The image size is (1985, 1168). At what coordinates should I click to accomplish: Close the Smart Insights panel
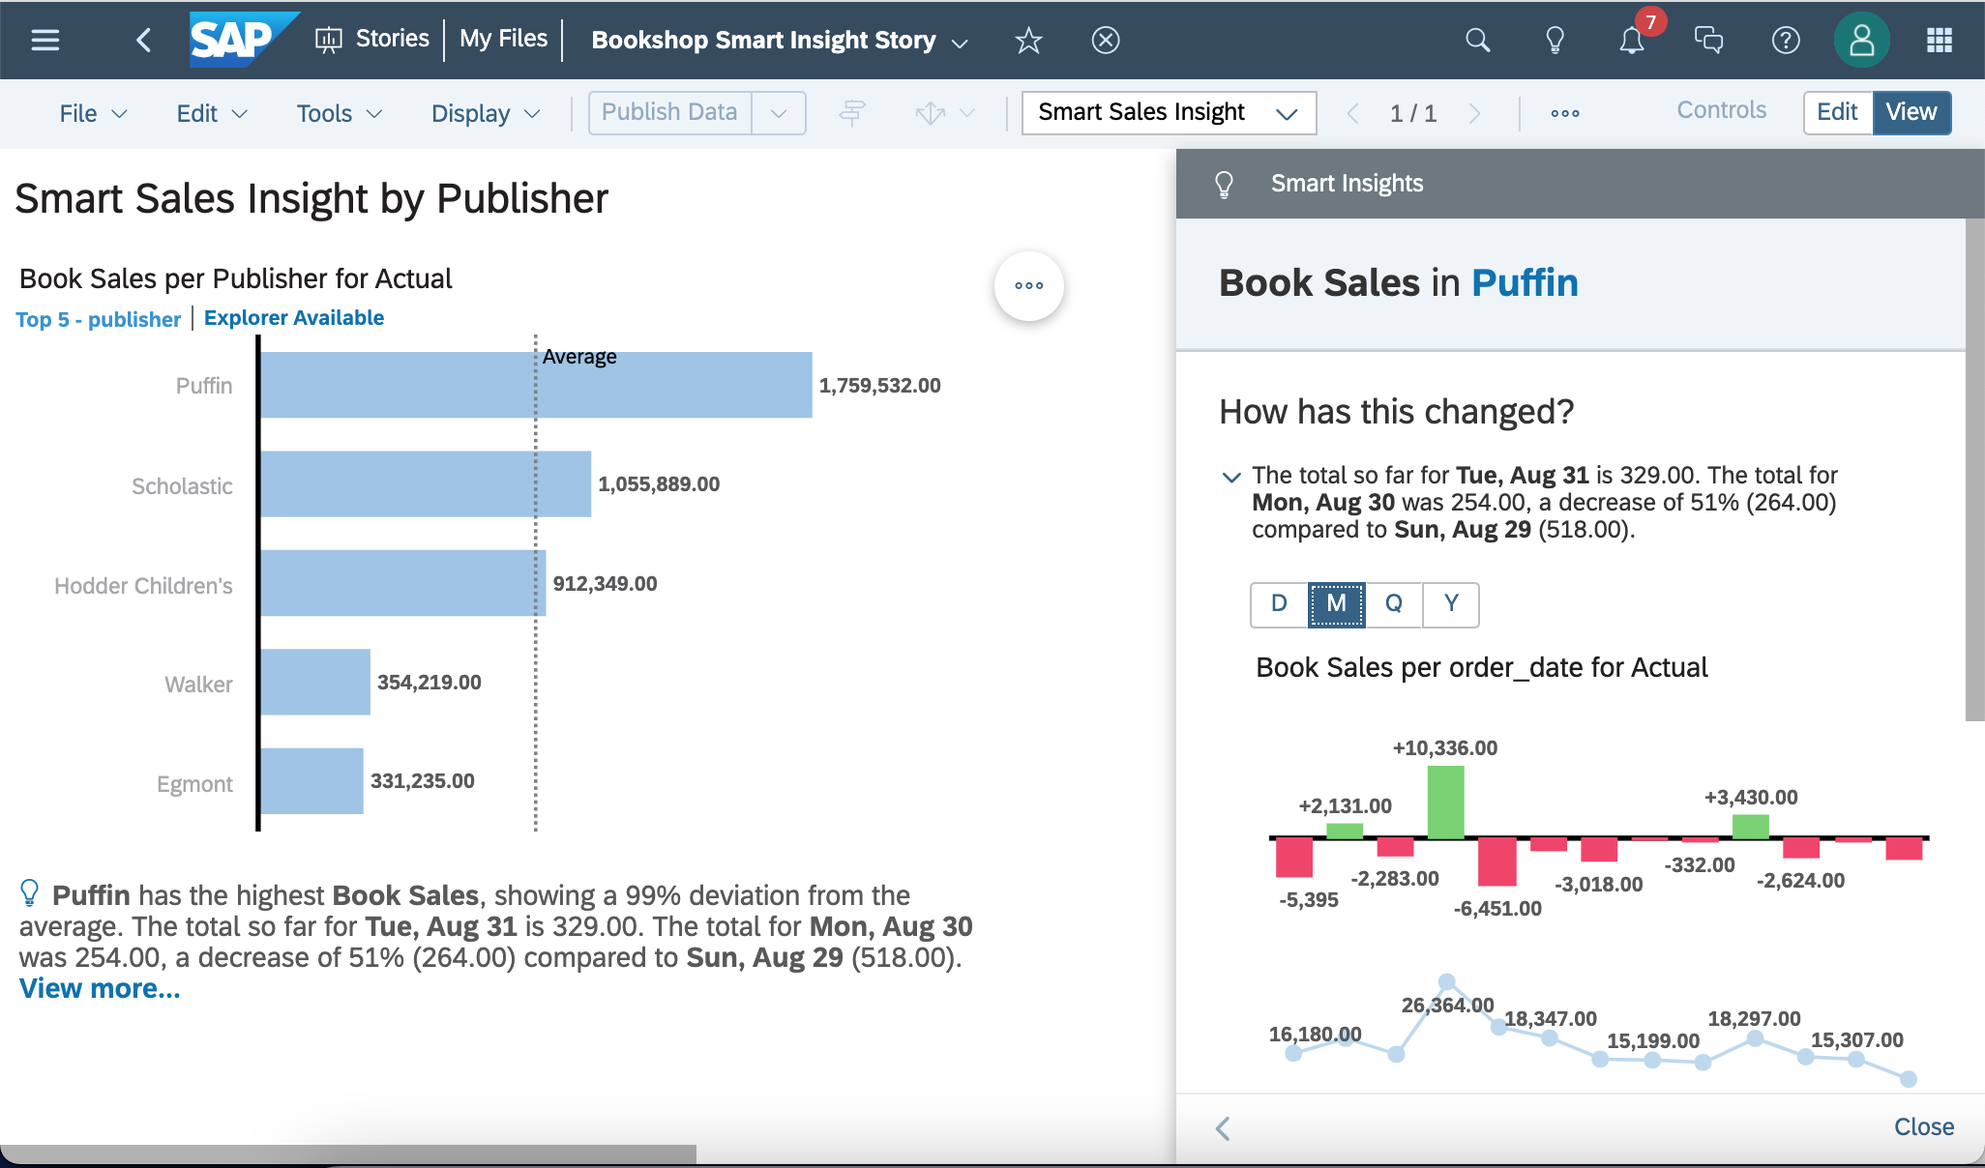(x=1923, y=1126)
